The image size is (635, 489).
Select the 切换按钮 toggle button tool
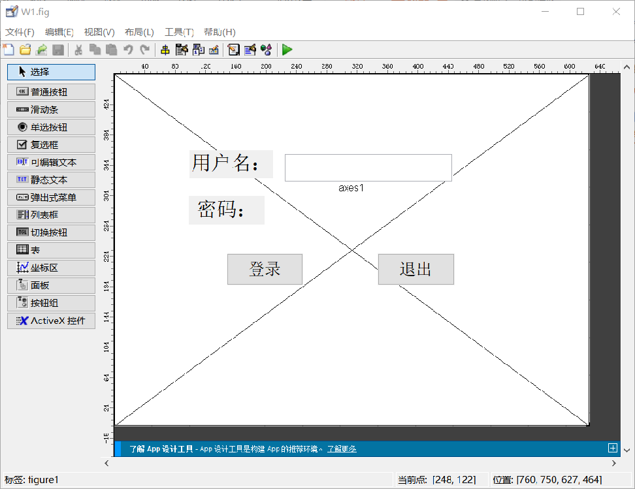[51, 232]
